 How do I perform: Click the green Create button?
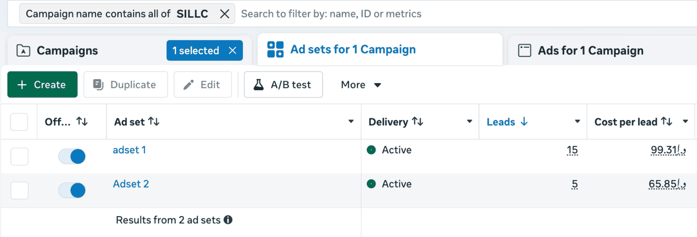(42, 85)
